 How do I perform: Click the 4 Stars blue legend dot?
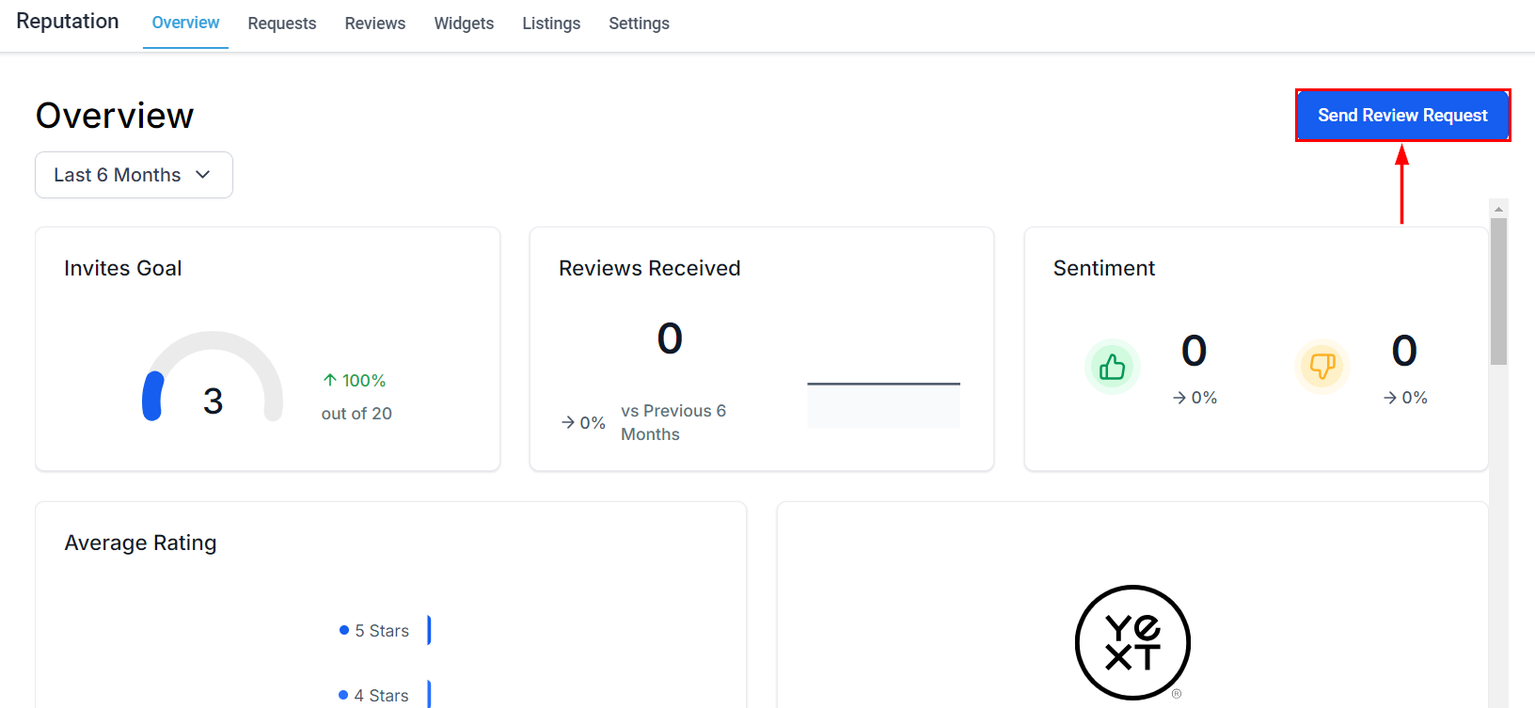pos(343,695)
